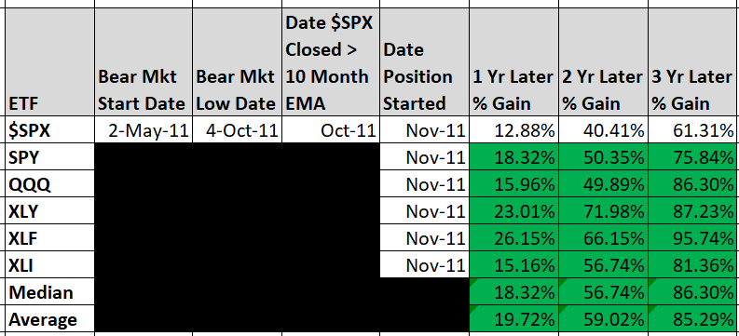Click the Nov-11 cell in SPY row
This screenshot has height=336, width=739.
pos(425,156)
